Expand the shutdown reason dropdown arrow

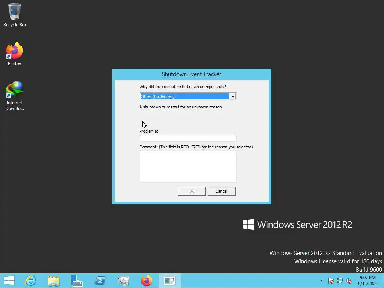coord(233,96)
